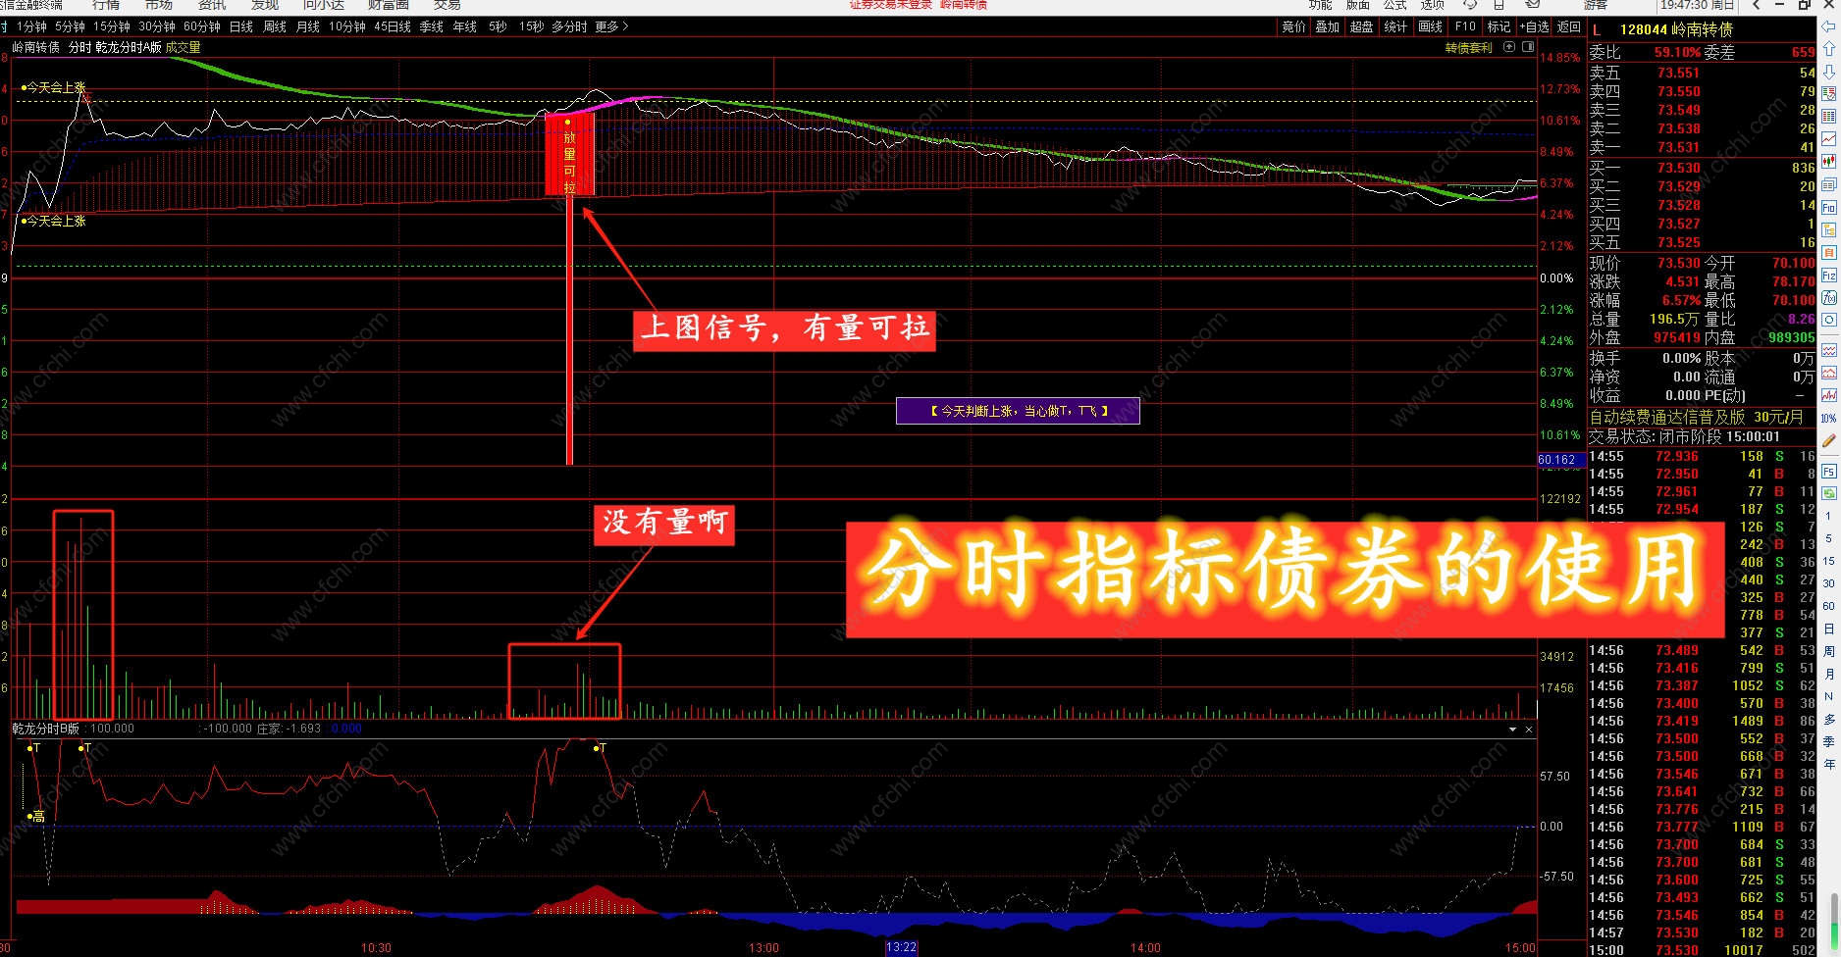Click the red wave lines sidebar icon
Viewport: 1841px width, 957px height.
coord(1829,350)
